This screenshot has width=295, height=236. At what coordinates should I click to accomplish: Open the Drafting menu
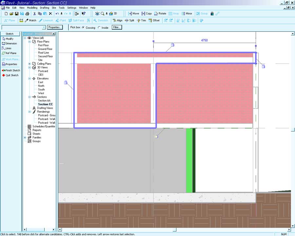coord(44,8)
